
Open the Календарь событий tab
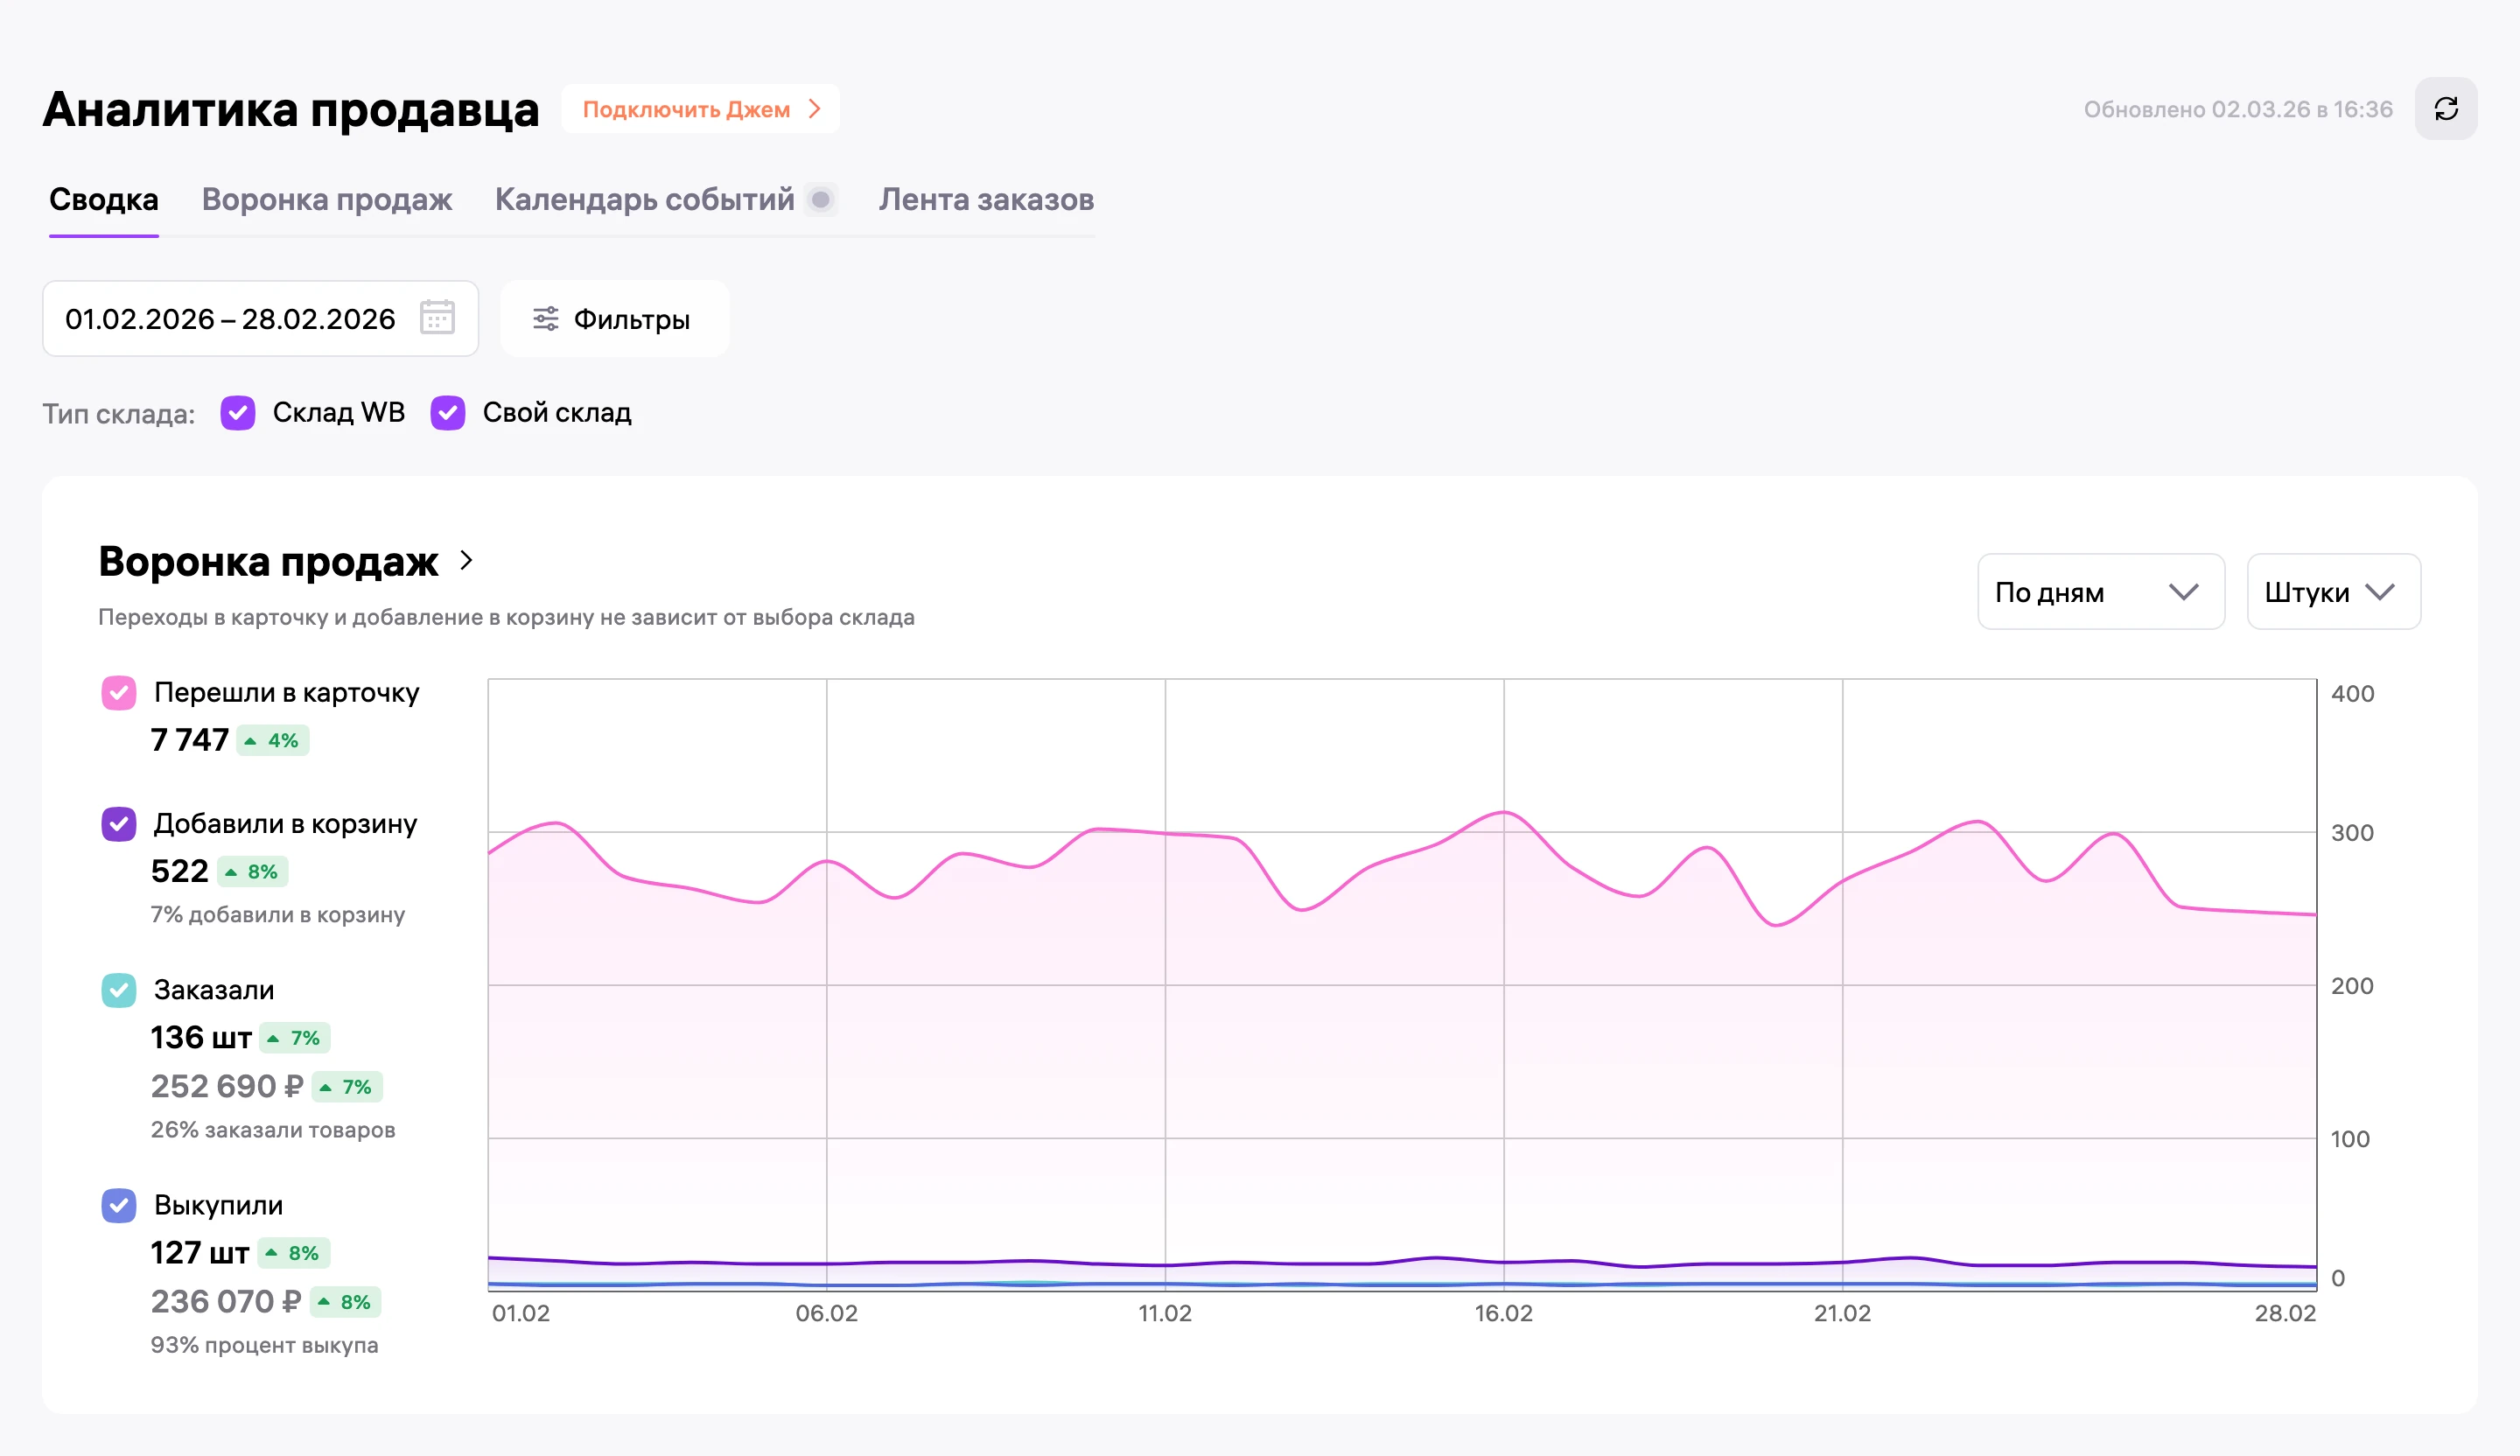click(x=645, y=199)
